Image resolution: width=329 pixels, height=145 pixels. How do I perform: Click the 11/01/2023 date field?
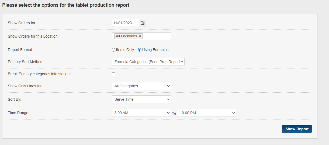click(125, 23)
